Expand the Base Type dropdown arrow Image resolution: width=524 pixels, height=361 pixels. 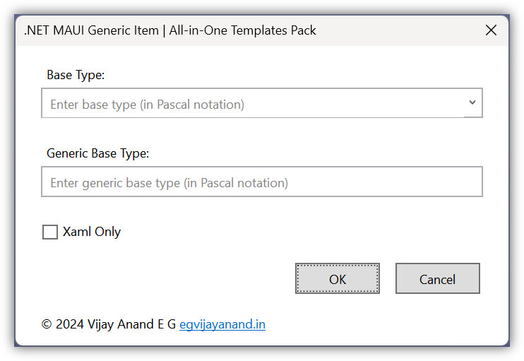[x=472, y=103]
